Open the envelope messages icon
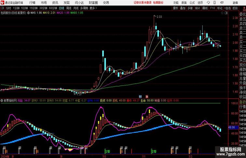This screenshot has height=158, width=246. click(x=222, y=3)
